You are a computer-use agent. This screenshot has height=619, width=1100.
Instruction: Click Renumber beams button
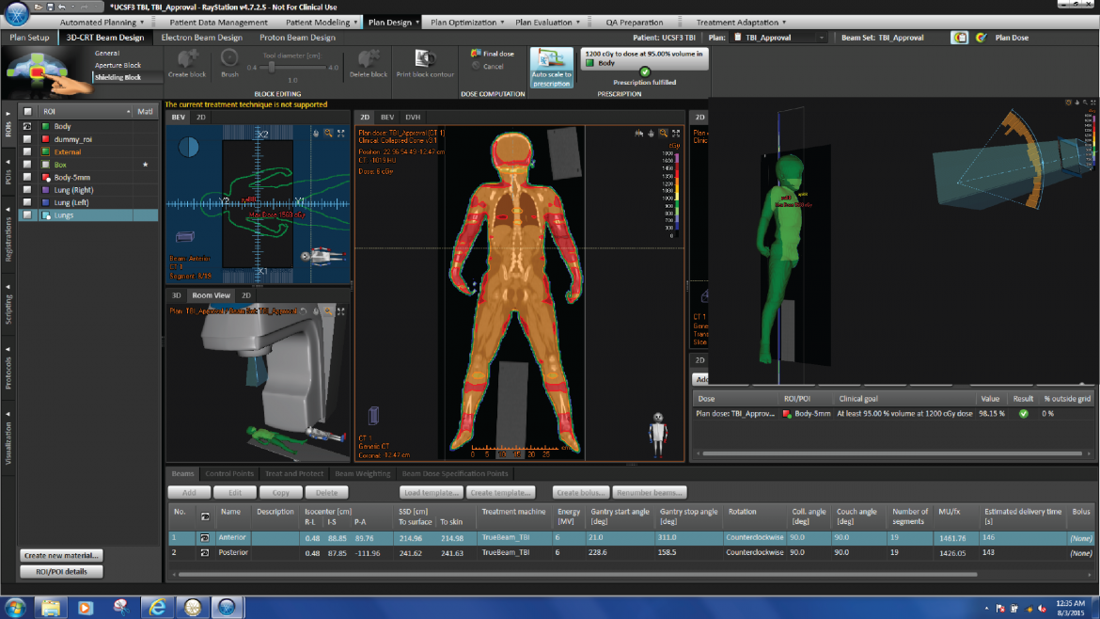(649, 493)
